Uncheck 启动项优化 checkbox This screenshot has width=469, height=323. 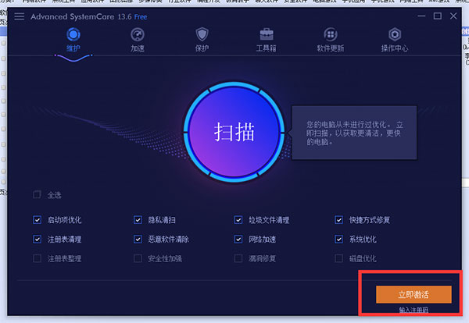coord(37,220)
